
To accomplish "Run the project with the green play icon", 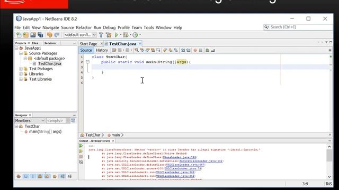I will (117, 35).
